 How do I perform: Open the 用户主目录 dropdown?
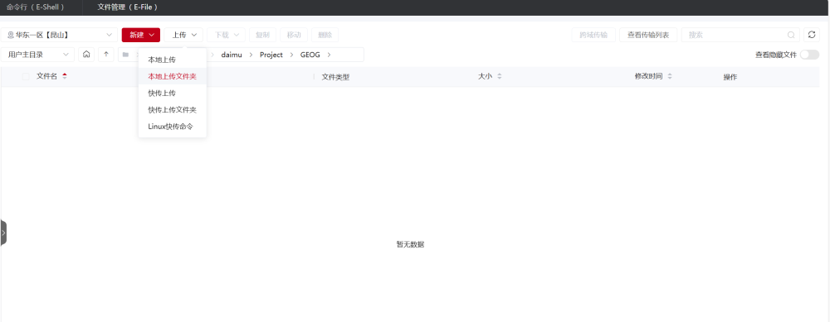(x=37, y=55)
